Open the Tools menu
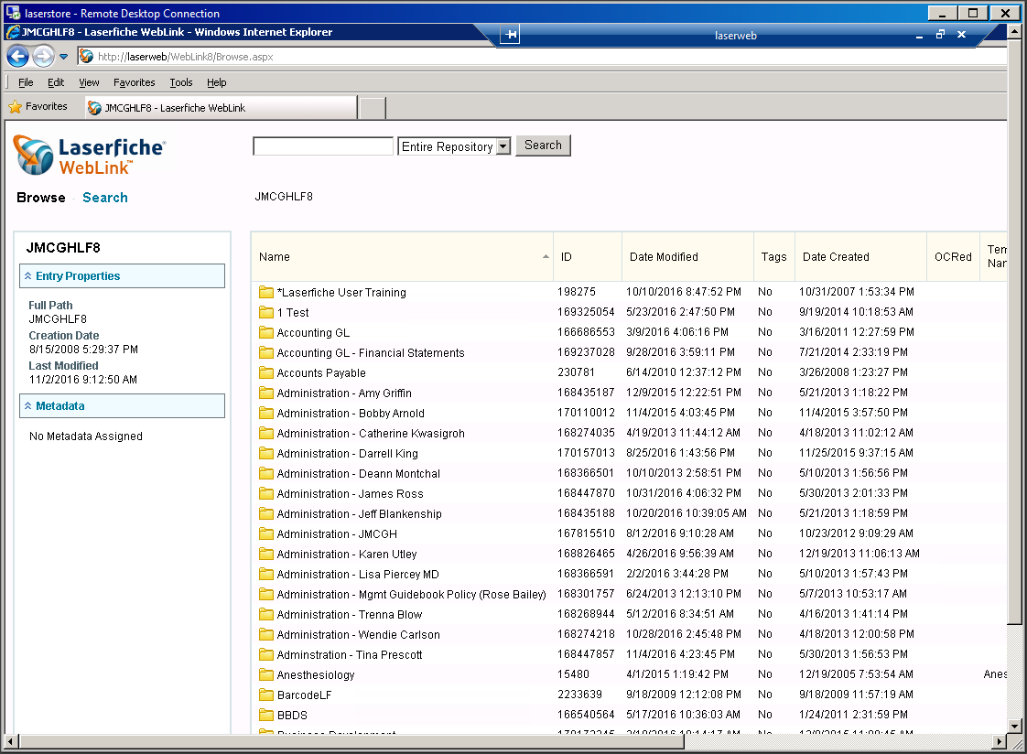This screenshot has height=754, width=1027. pos(180,82)
